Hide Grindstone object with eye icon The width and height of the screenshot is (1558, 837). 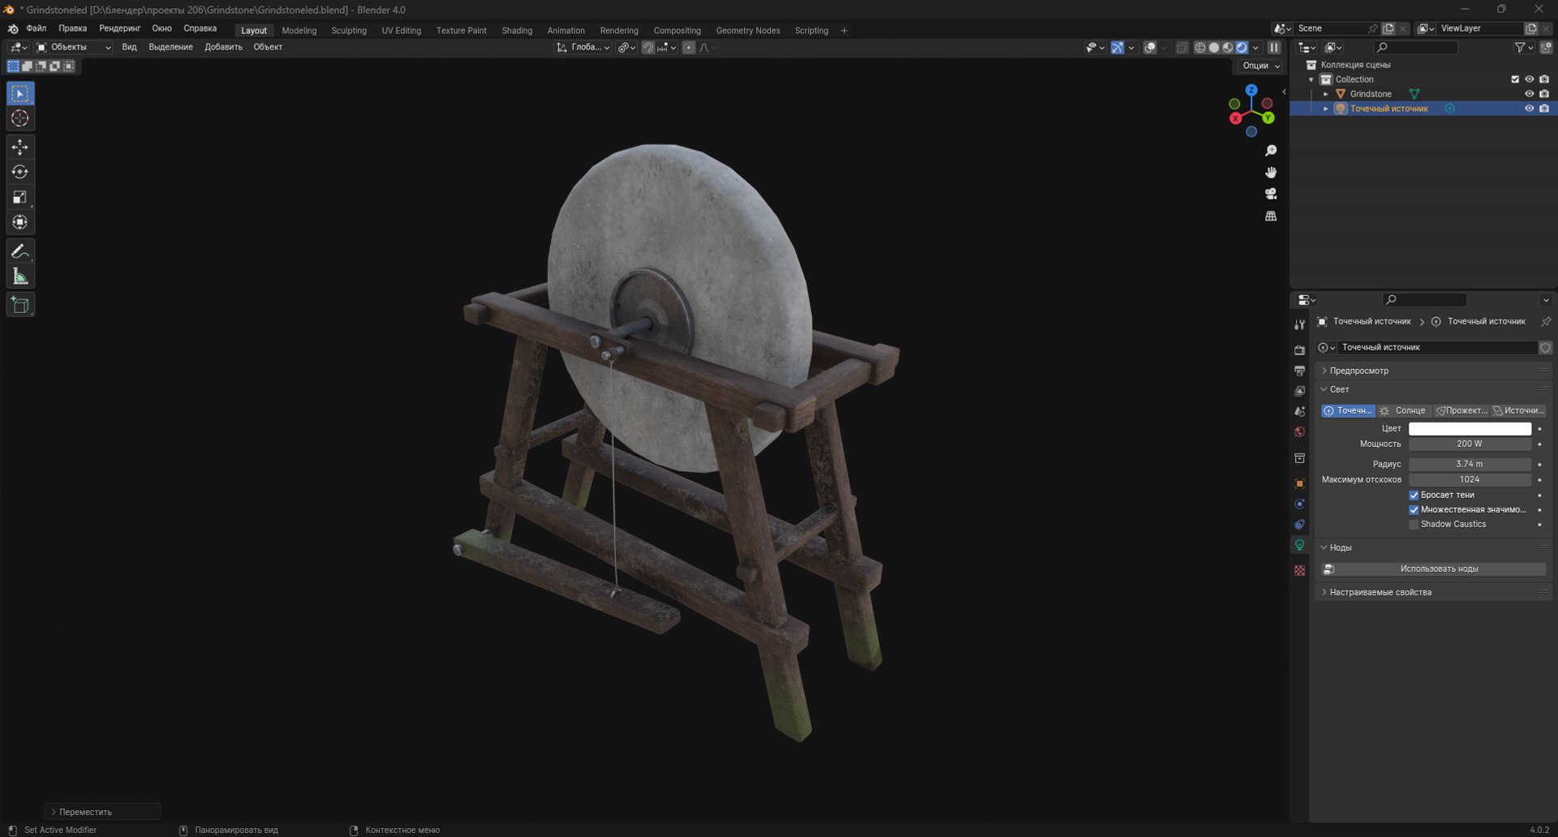(1529, 94)
